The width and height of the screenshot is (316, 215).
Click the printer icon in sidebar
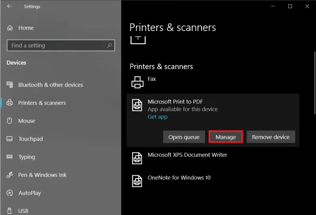click(9, 102)
